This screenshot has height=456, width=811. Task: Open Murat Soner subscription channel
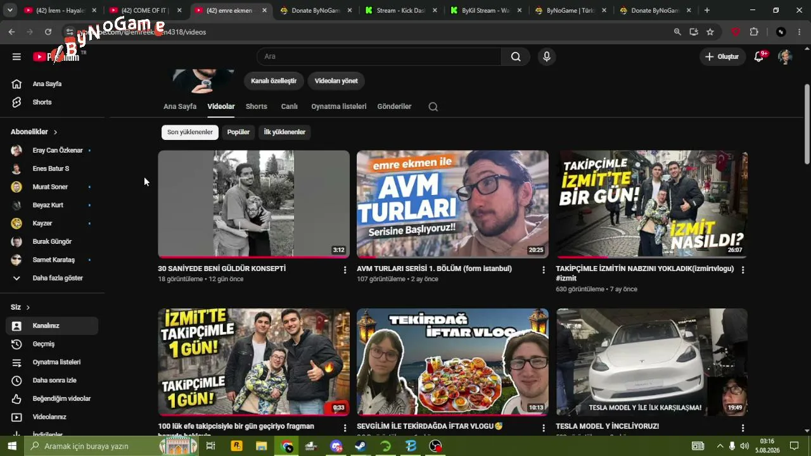52,187
